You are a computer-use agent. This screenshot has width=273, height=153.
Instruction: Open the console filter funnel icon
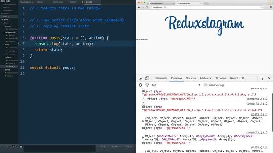pos(147,85)
